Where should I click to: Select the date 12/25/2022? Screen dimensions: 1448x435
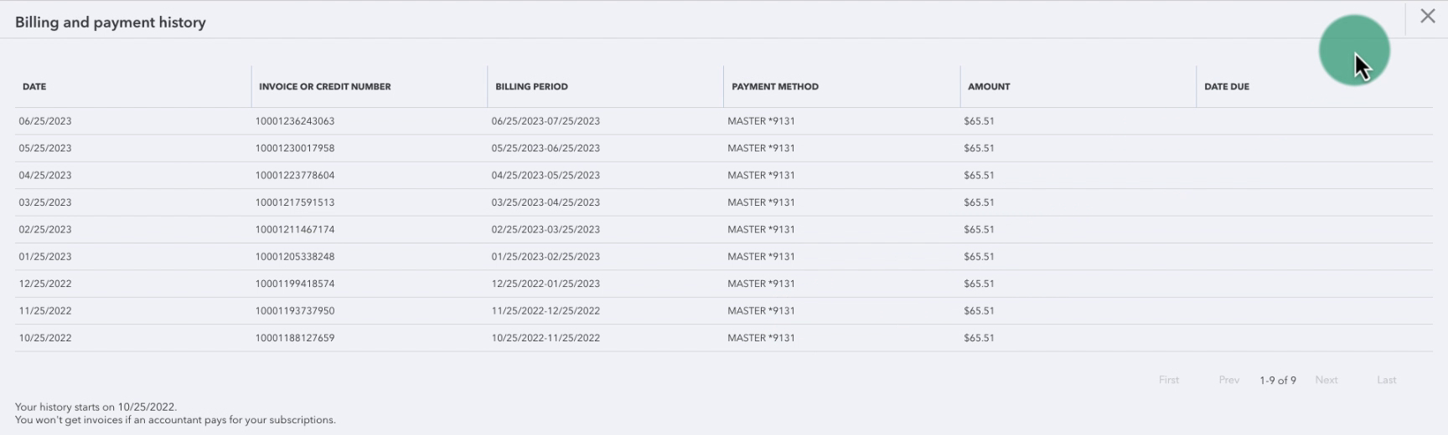45,284
